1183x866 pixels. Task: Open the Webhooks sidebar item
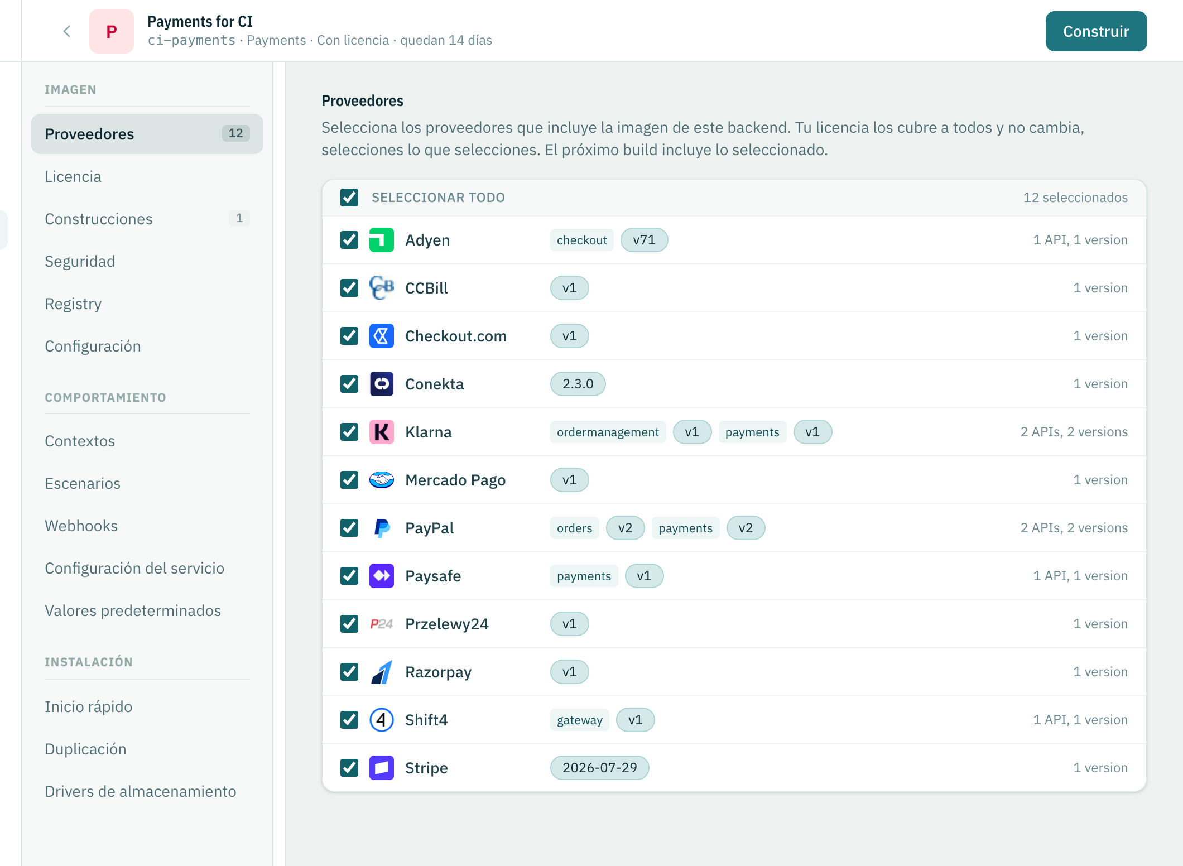click(x=147, y=526)
